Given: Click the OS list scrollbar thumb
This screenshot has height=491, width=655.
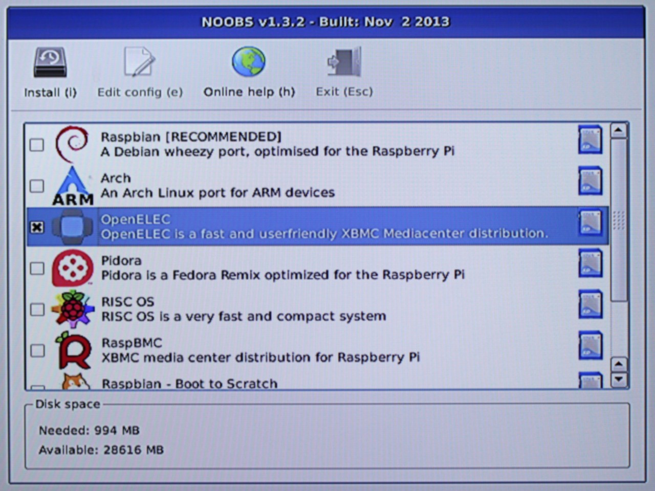Looking at the screenshot, I should pos(619,220).
